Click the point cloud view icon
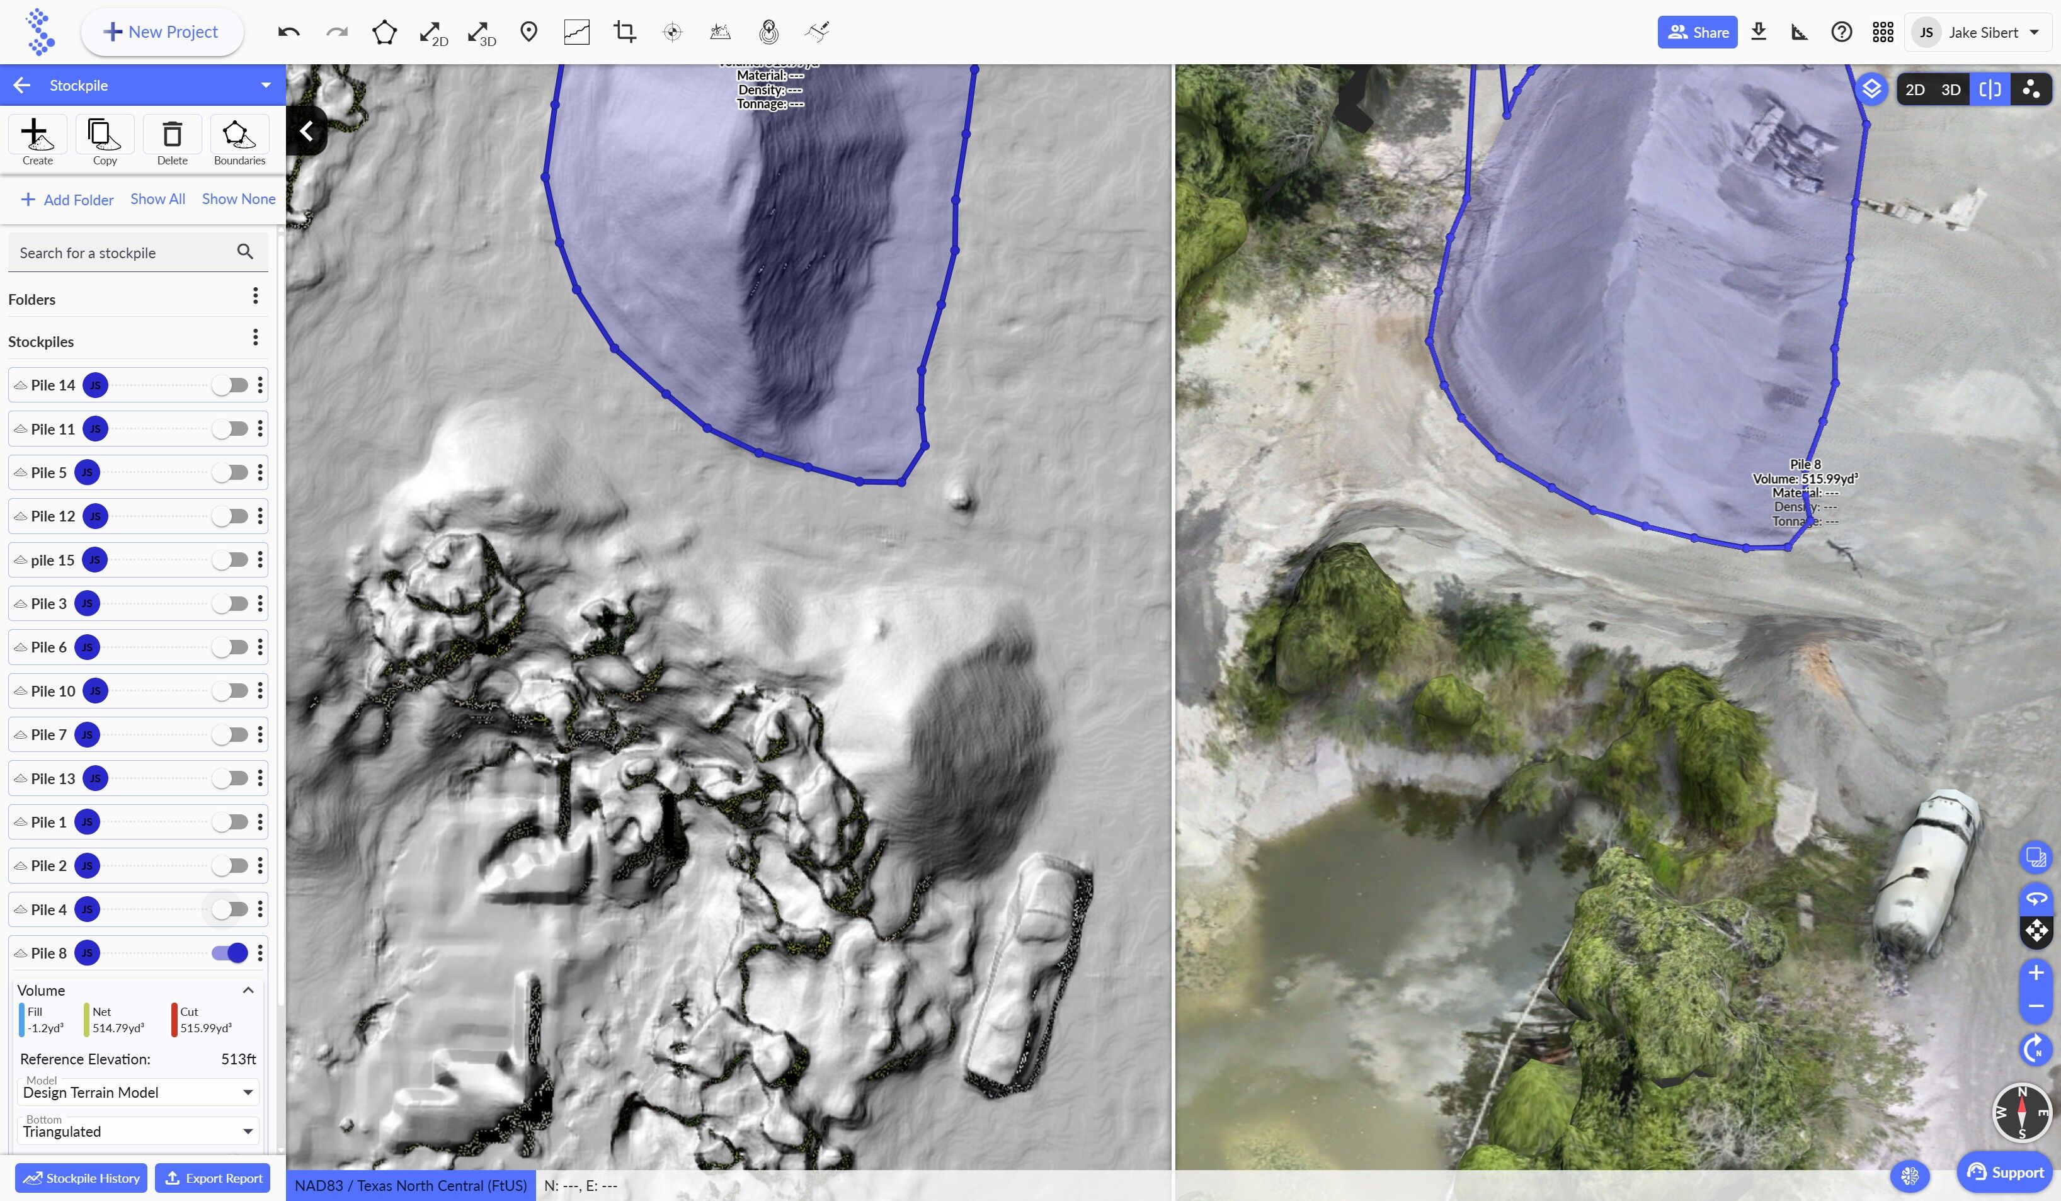 [x=2031, y=89]
